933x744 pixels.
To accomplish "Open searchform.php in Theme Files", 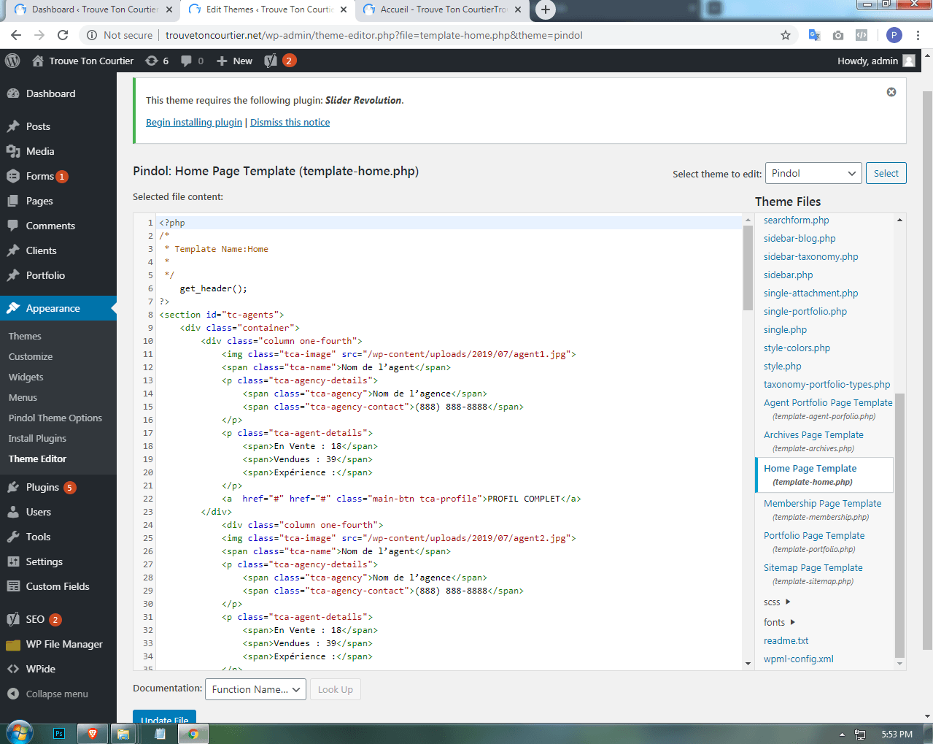I will pos(797,220).
